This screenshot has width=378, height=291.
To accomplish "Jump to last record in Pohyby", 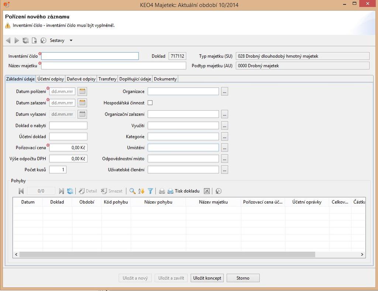I will point(61,191).
